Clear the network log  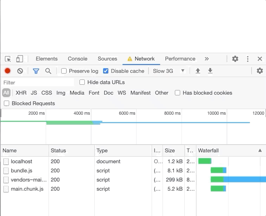[20, 71]
